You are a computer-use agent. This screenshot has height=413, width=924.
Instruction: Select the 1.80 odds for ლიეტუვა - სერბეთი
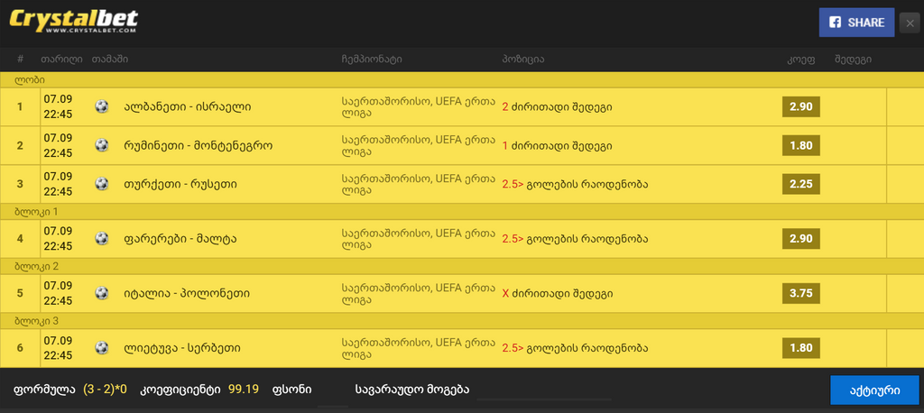point(801,347)
